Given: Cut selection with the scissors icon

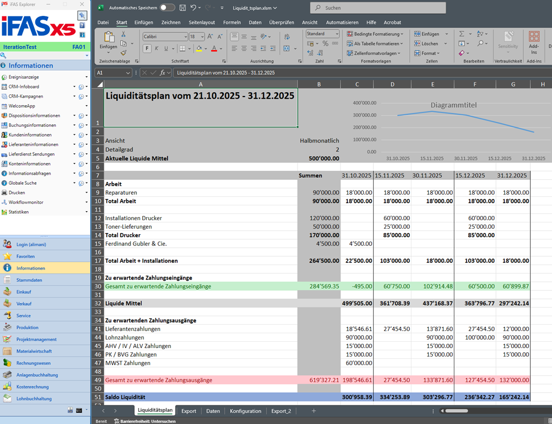Looking at the screenshot, I should [x=123, y=34].
